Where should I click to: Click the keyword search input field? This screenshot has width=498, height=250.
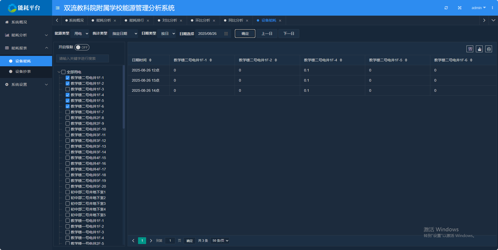click(x=83, y=58)
